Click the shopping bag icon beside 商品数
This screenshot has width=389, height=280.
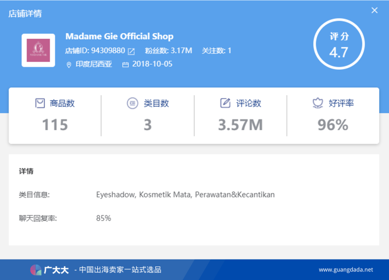click(x=40, y=103)
